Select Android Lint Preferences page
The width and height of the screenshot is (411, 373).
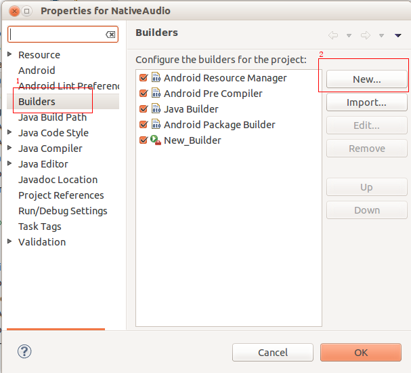68,86
